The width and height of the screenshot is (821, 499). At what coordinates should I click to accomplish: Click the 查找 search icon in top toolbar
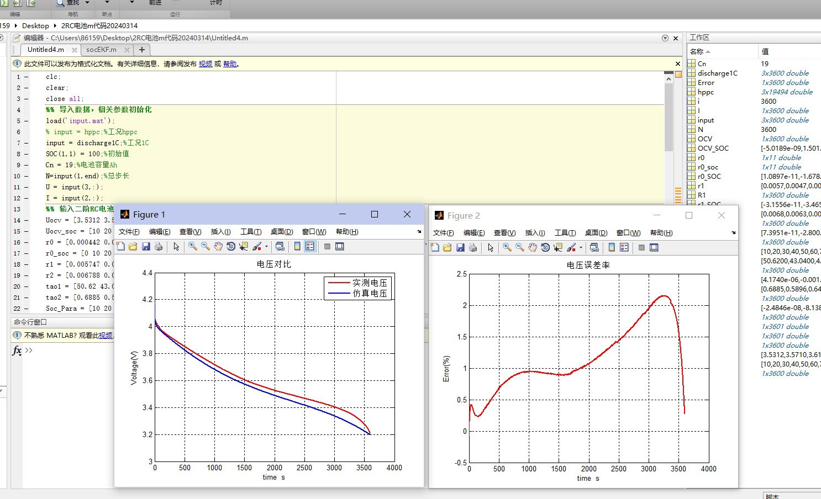(x=60, y=3)
